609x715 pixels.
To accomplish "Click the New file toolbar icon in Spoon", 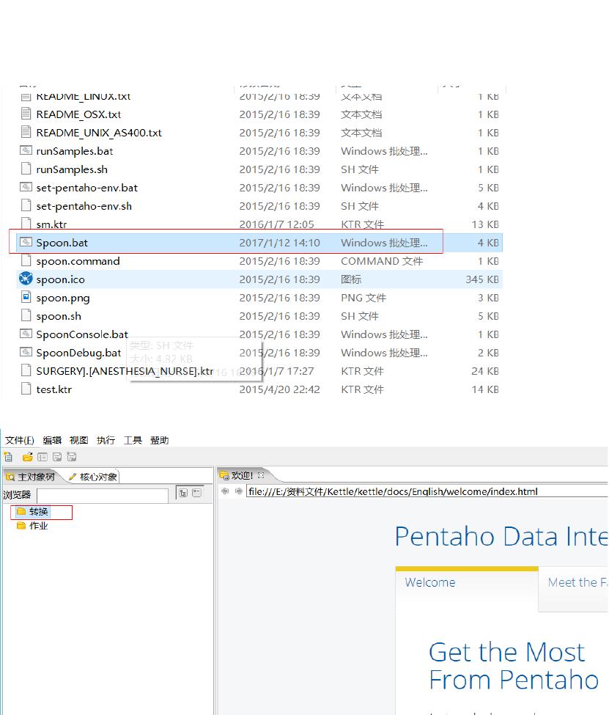I will [x=8, y=456].
